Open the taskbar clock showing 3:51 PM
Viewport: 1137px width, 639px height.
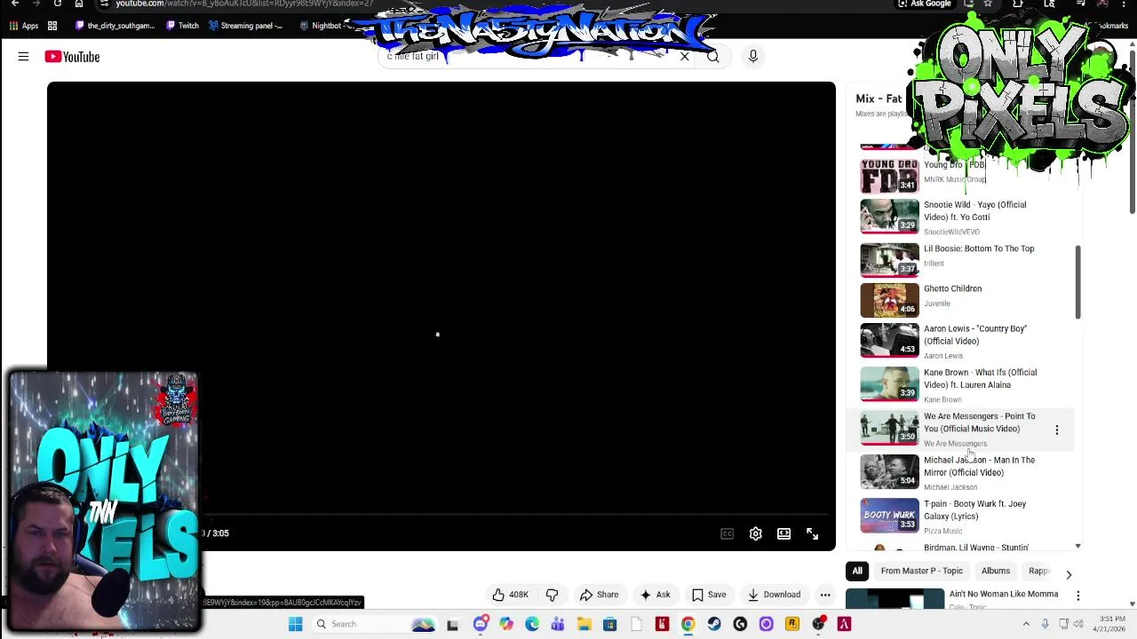[1112, 624]
